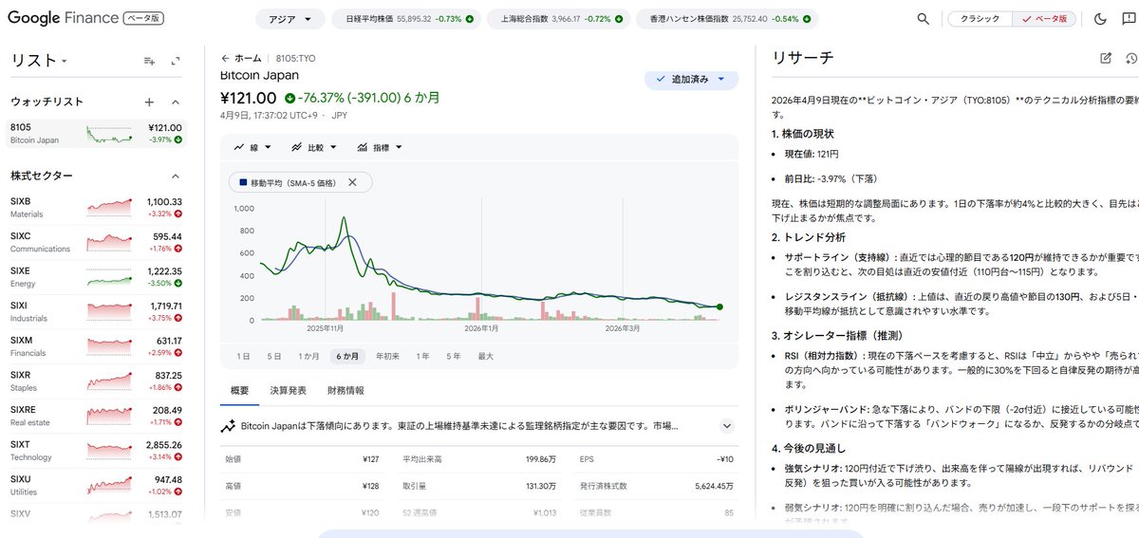Open the SIXU Utilities sector row
The height and width of the screenshot is (538, 1139).
(x=97, y=485)
